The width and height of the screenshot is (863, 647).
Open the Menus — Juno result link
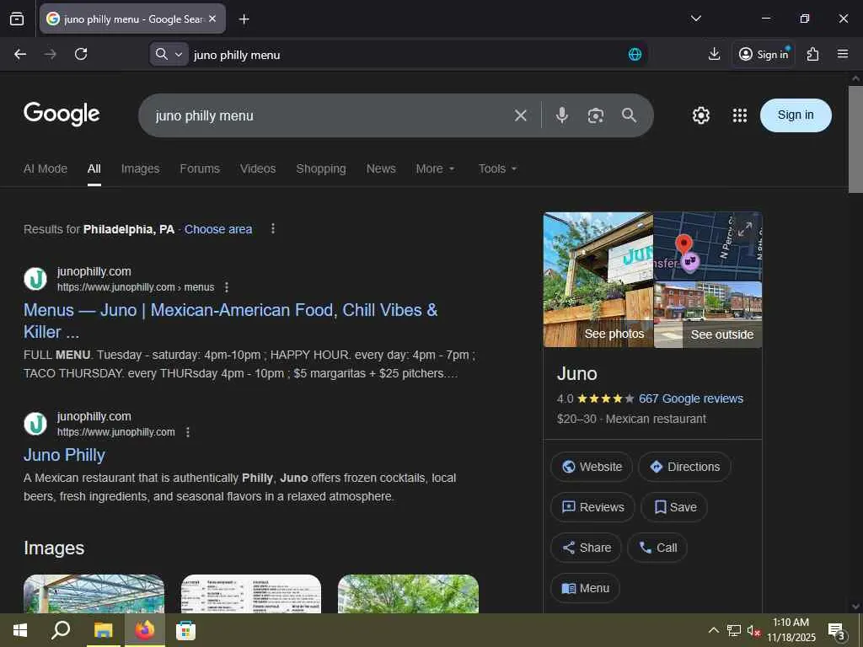[230, 321]
